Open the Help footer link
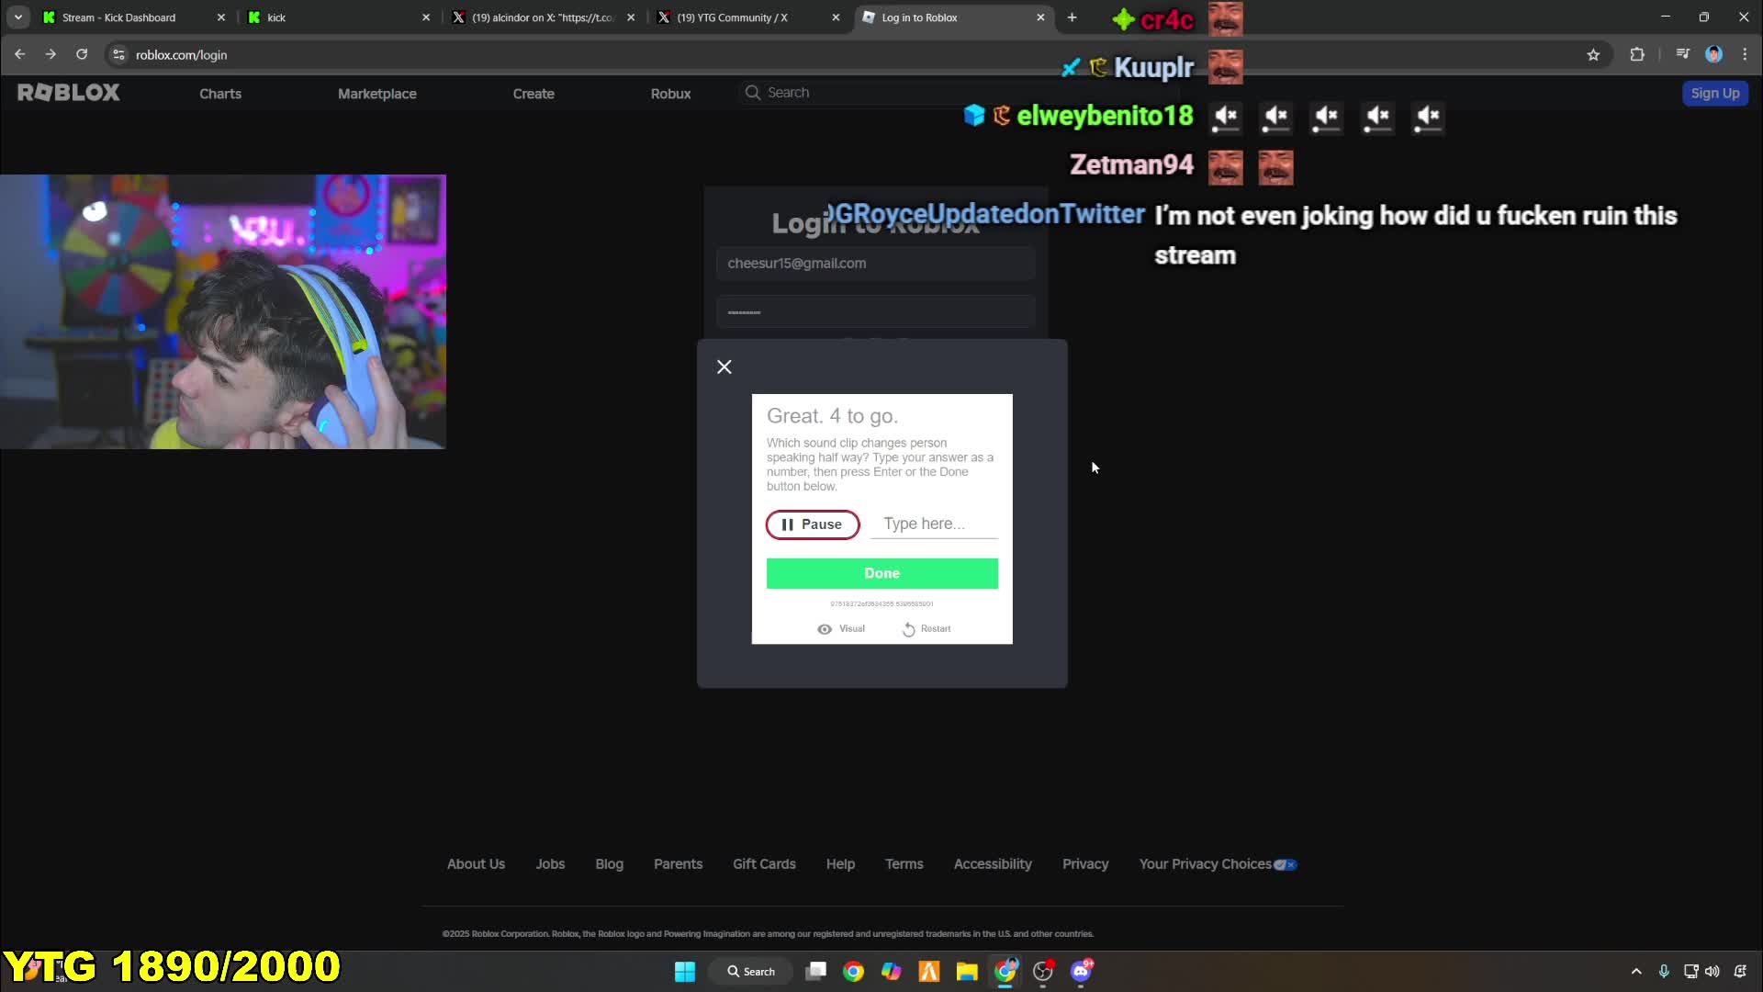The width and height of the screenshot is (1763, 992). click(840, 864)
